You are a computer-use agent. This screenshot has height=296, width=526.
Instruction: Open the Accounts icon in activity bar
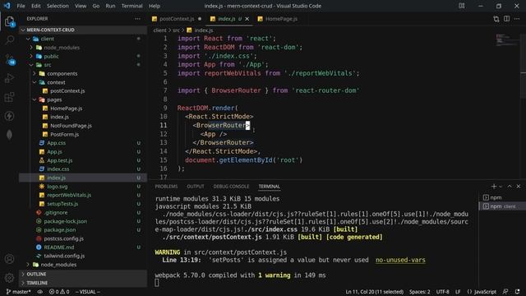9,259
